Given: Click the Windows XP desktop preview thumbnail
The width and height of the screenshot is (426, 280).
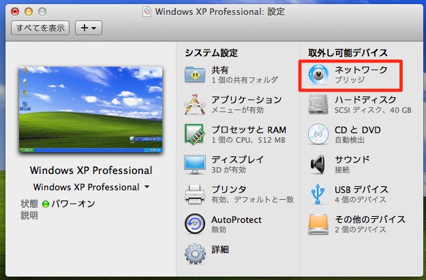Looking at the screenshot, I should click(x=91, y=109).
